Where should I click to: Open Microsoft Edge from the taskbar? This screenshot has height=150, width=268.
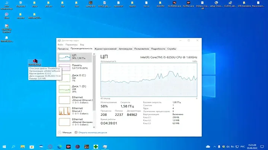(59, 146)
